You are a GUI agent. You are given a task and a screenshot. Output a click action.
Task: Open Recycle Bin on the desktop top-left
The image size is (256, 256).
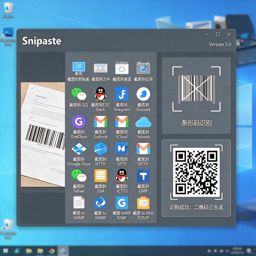click(8, 10)
